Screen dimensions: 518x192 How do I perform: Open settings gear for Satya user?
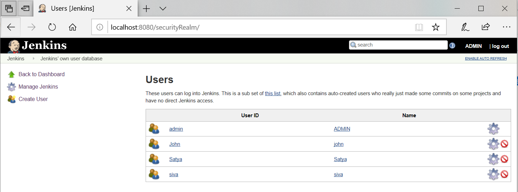tap(493, 159)
